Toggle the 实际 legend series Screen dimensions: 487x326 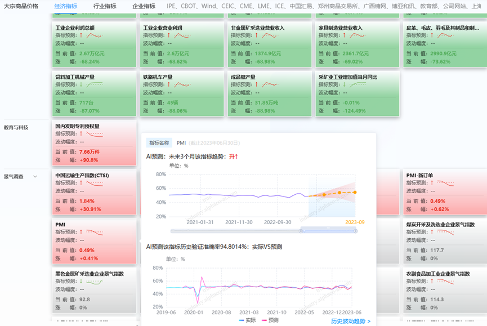pos(247,320)
